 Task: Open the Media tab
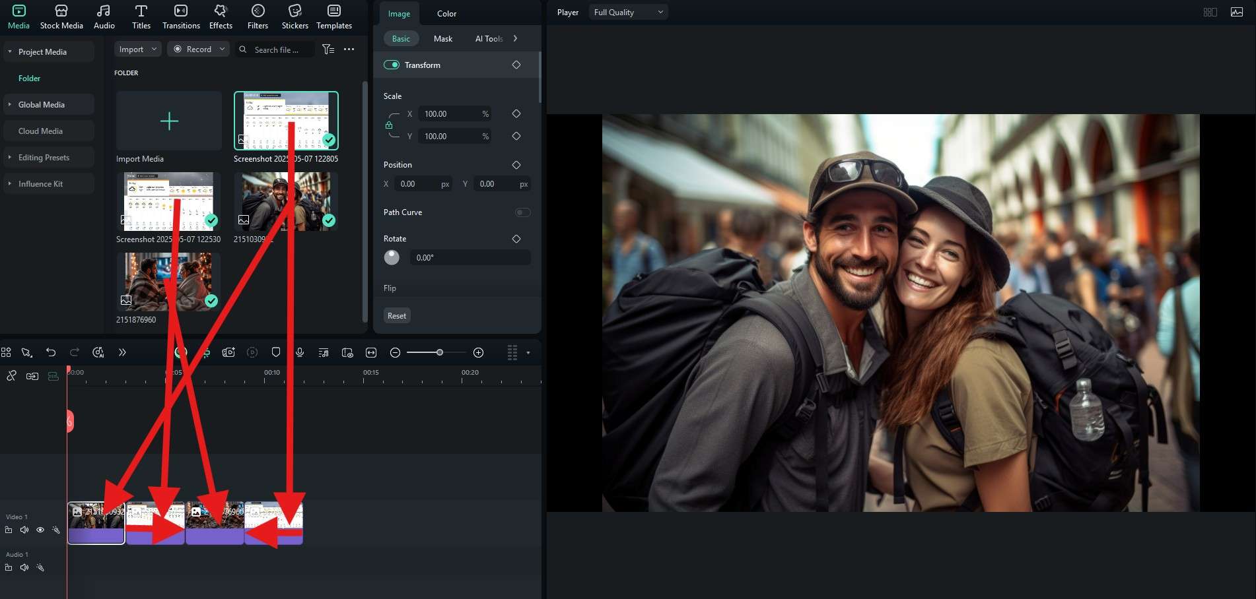click(18, 17)
